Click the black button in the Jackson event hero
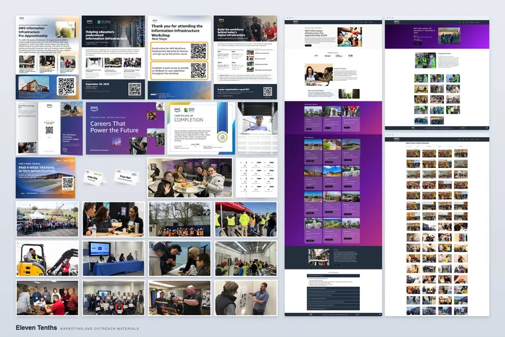Screen dimensions: 505x337 click(418, 43)
